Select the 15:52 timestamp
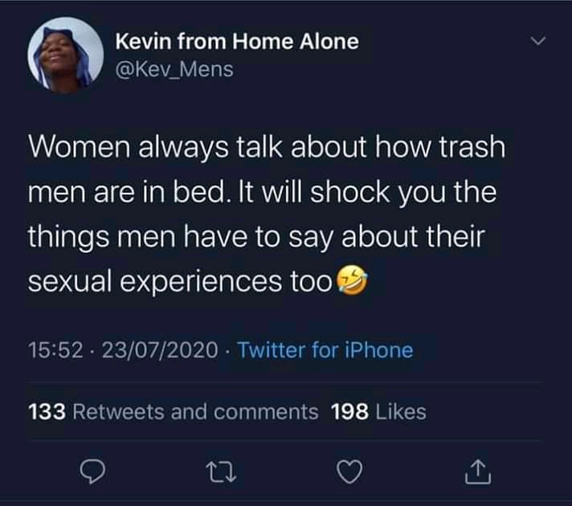 (x=55, y=350)
